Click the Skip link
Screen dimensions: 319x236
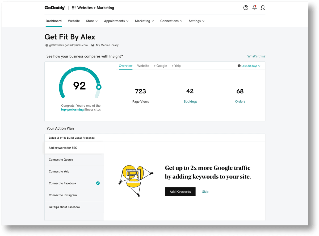pos(205,192)
